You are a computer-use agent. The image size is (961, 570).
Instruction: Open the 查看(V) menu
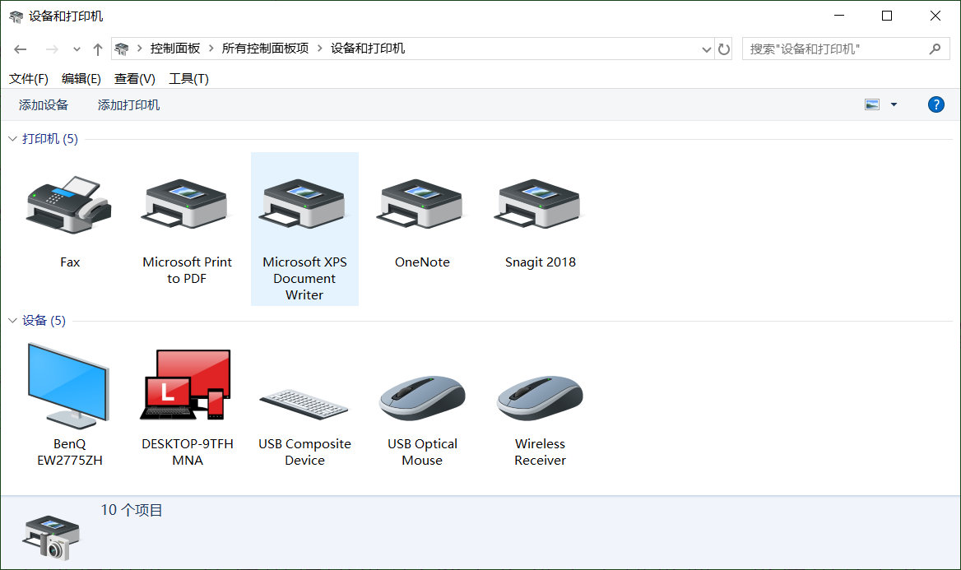point(134,78)
